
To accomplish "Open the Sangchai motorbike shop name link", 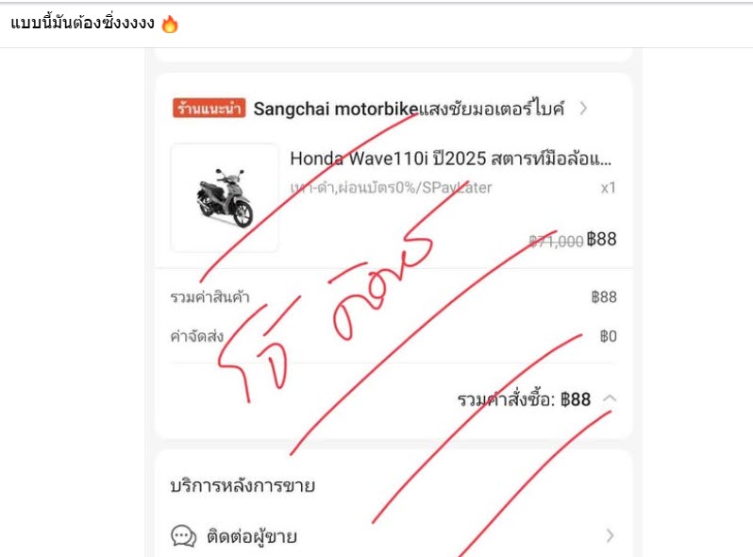I will 409,109.
